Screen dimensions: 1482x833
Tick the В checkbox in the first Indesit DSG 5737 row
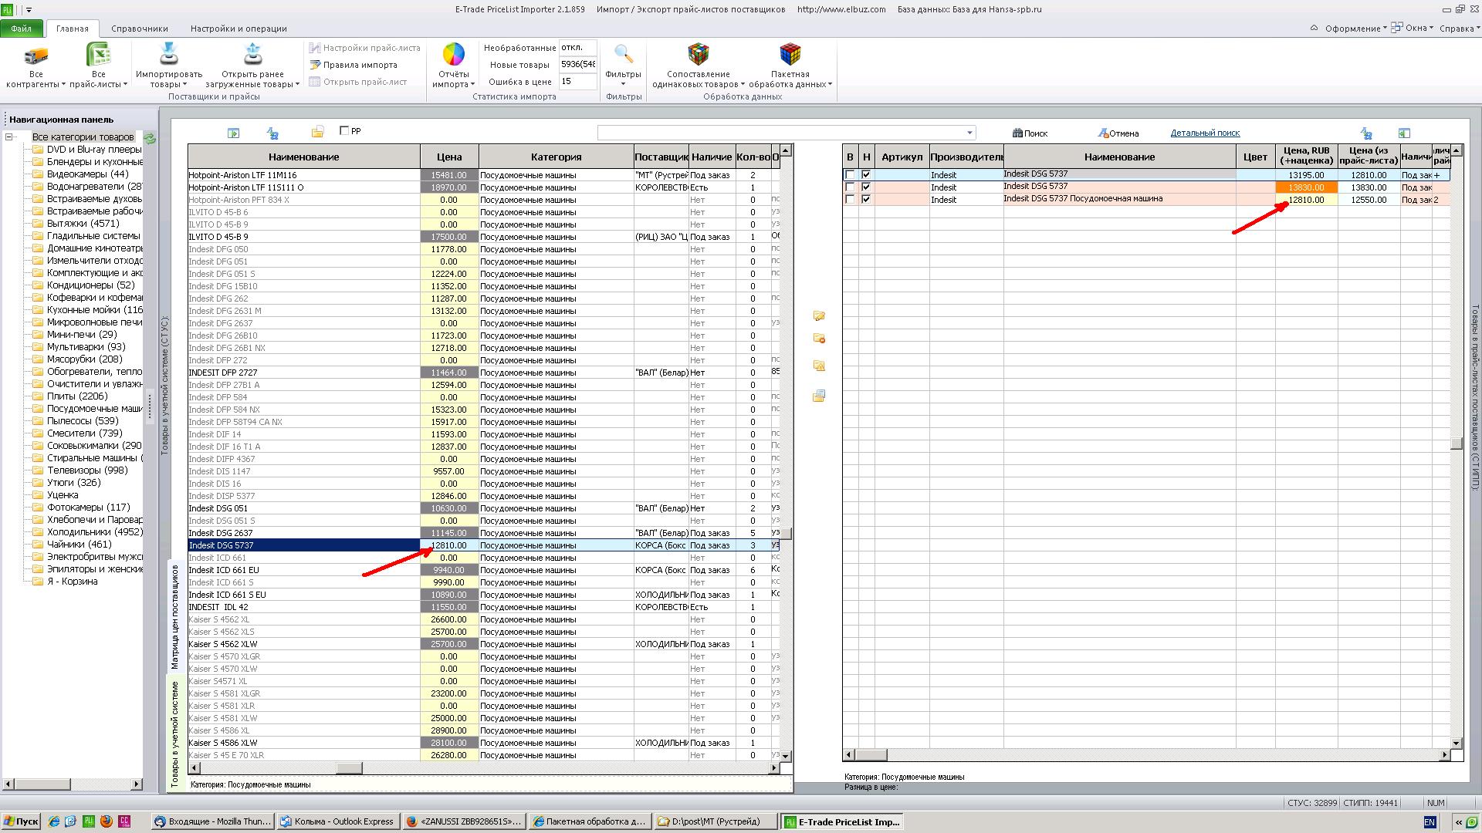[850, 175]
